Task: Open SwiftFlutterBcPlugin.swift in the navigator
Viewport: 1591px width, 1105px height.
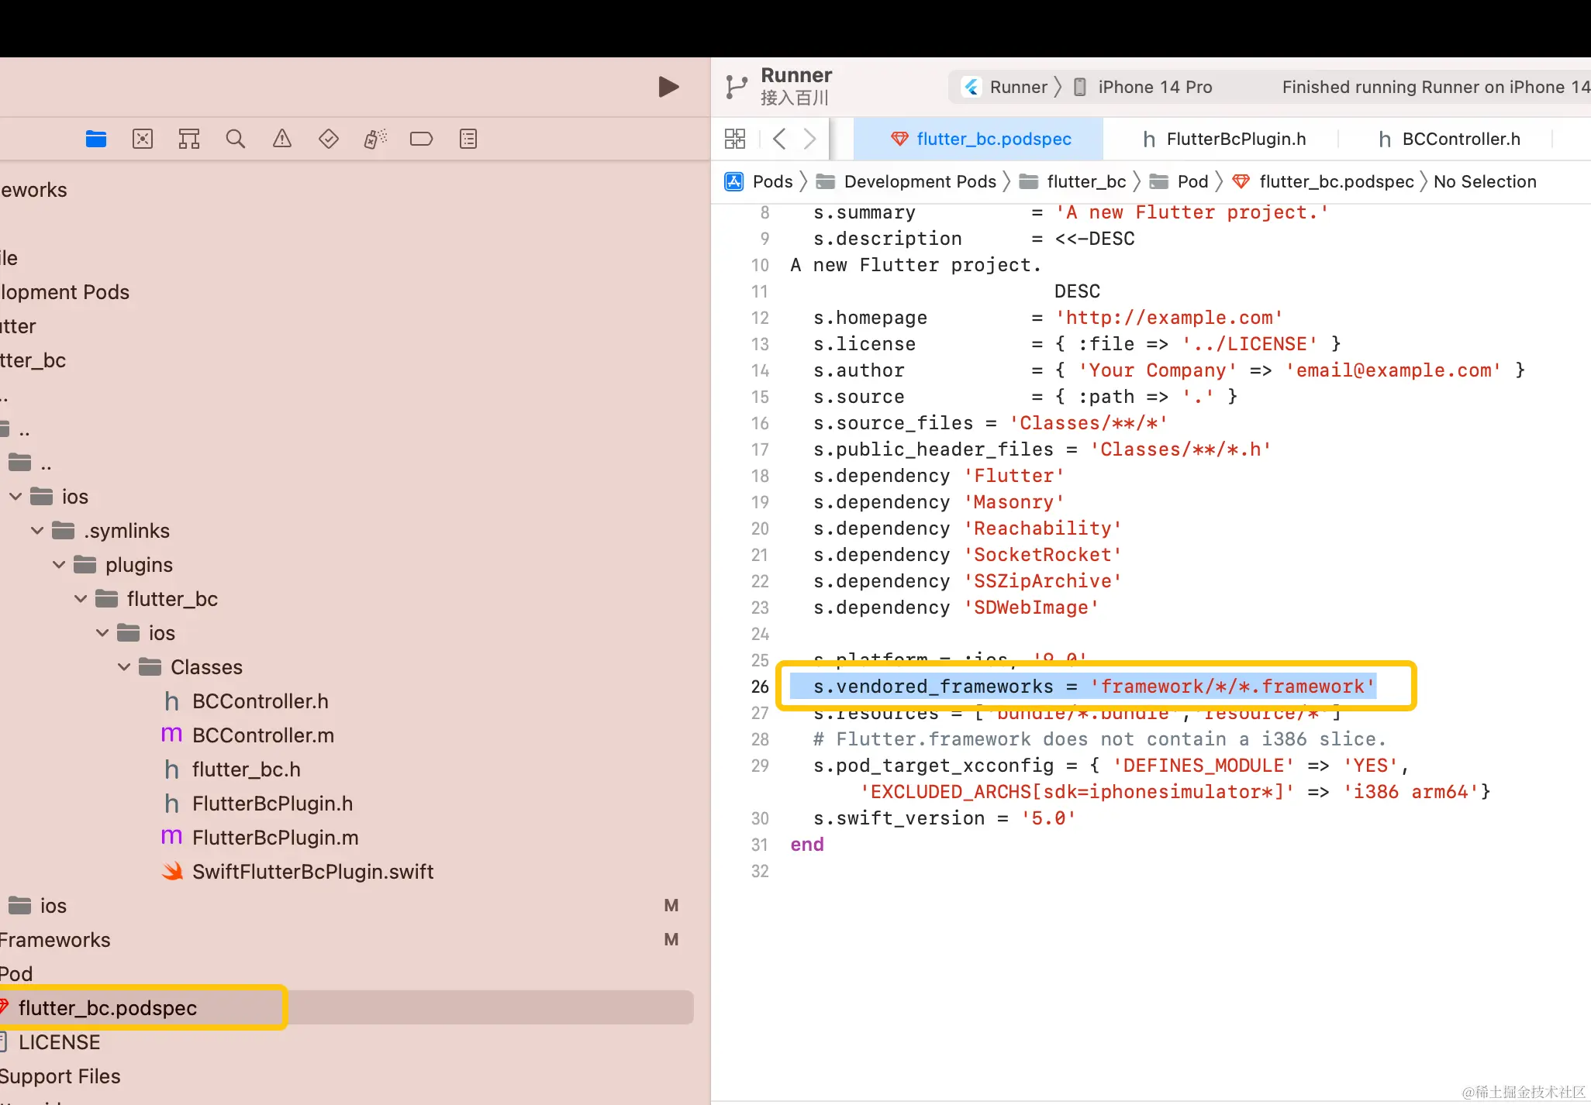Action: tap(312, 872)
